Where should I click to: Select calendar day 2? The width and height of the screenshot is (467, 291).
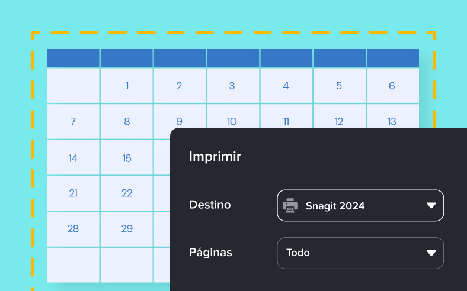tap(180, 86)
